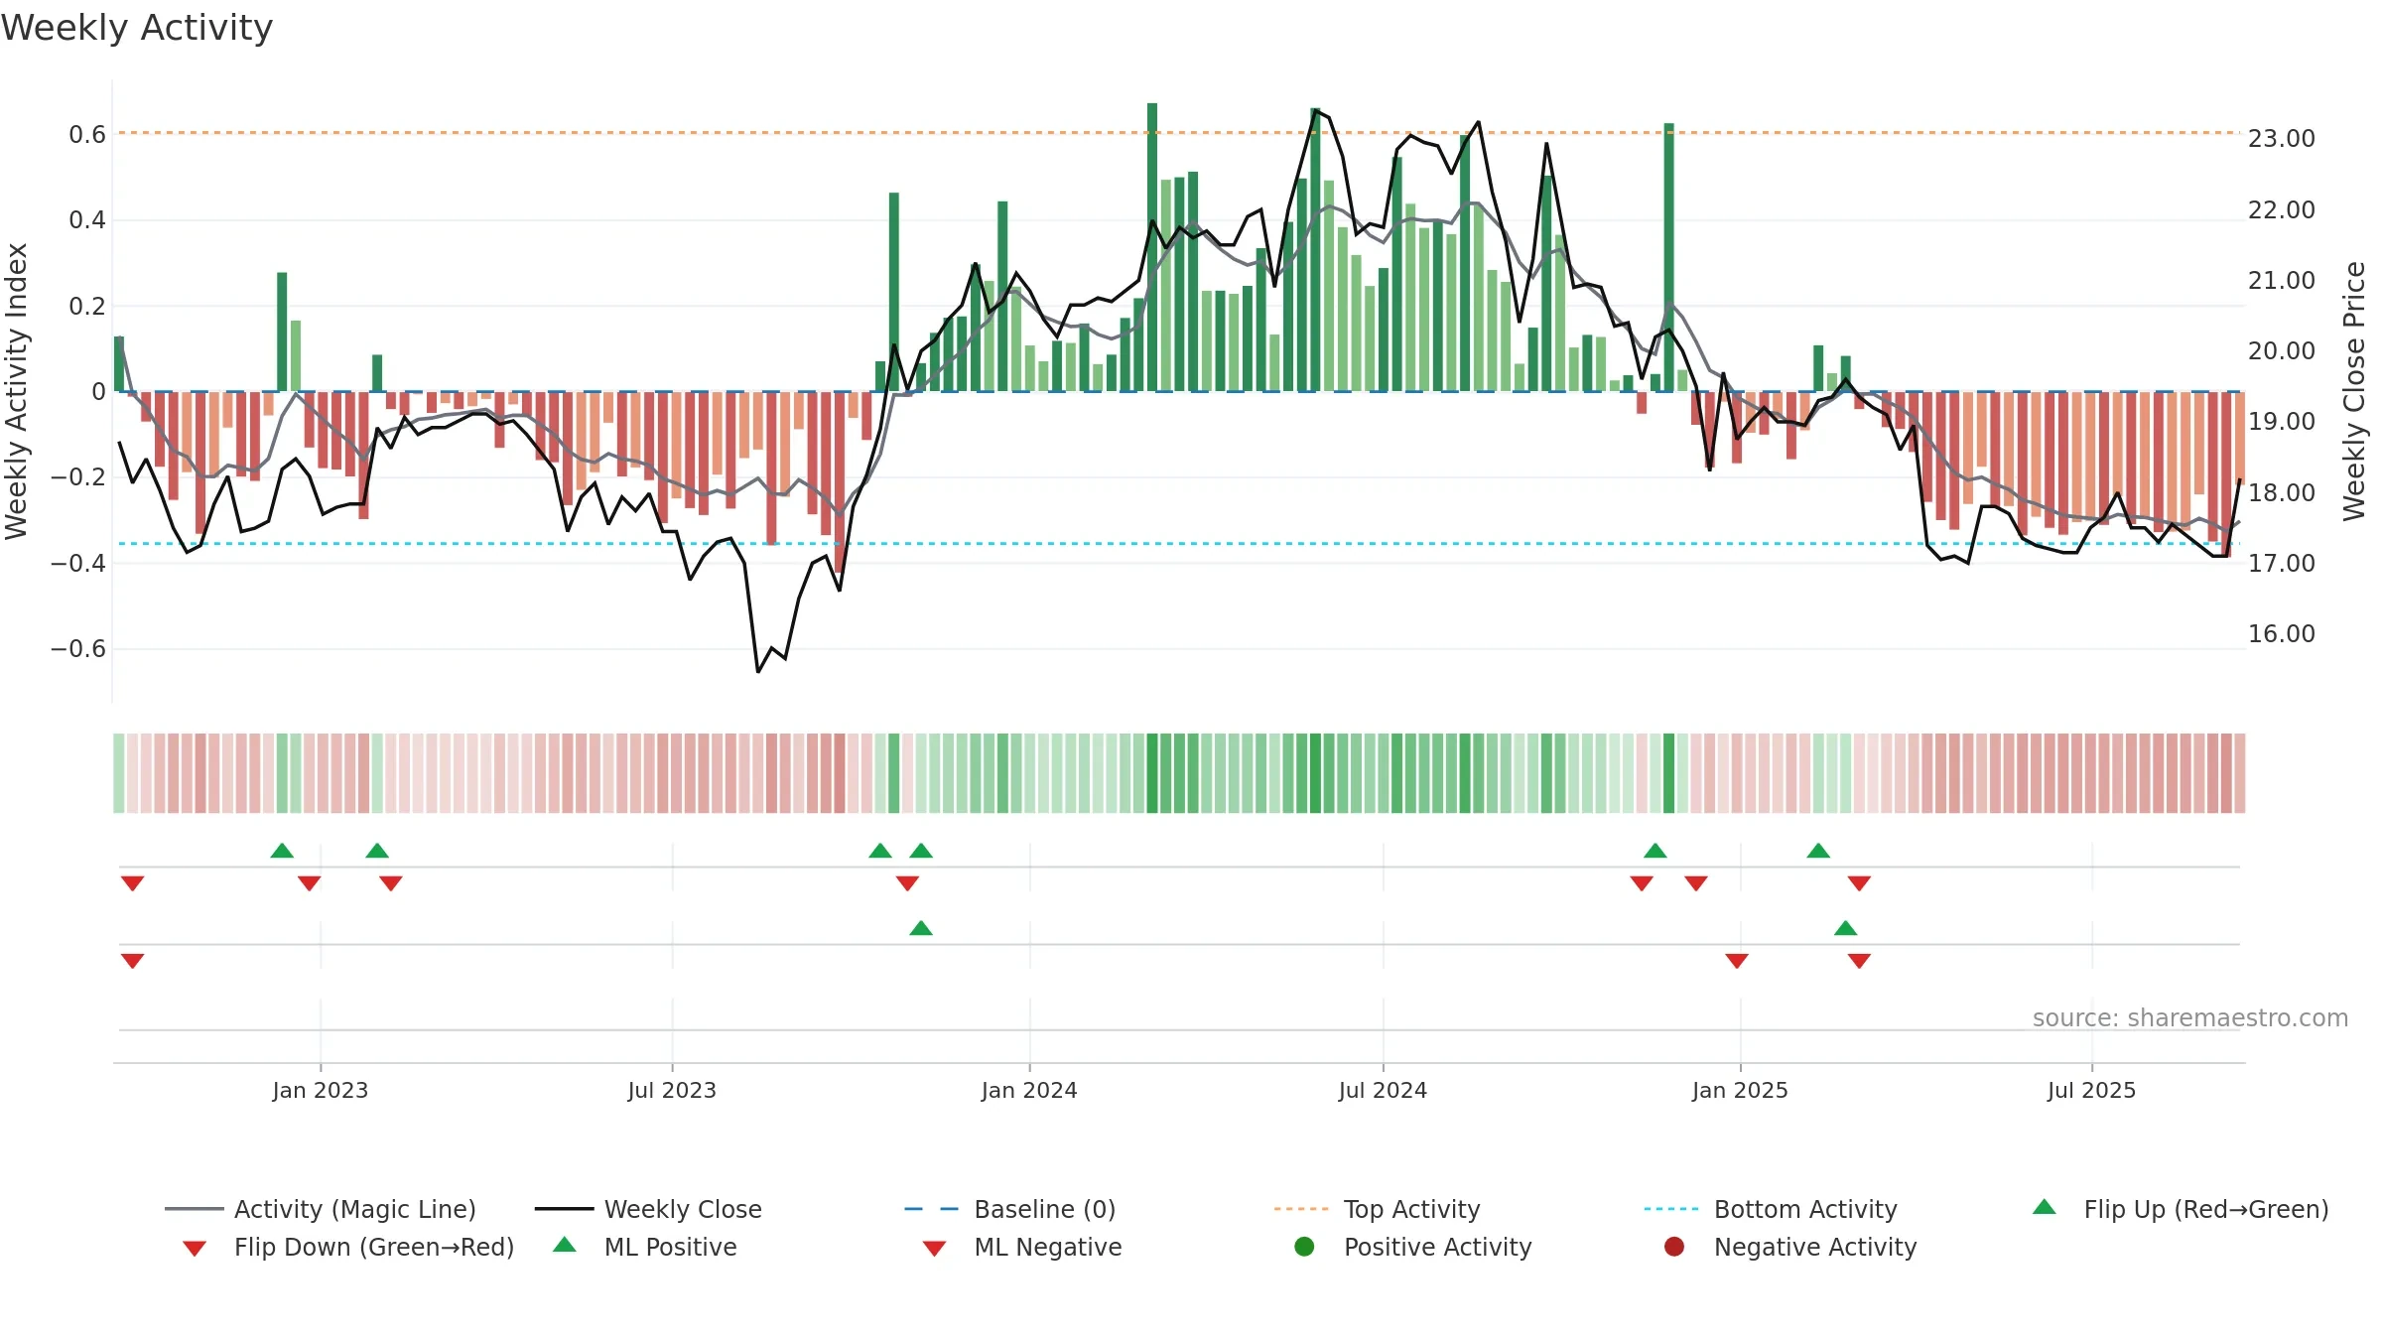Click the 20.00 price axis label
Image resolution: width=2382 pixels, height=1340 pixels.
(x=2282, y=350)
